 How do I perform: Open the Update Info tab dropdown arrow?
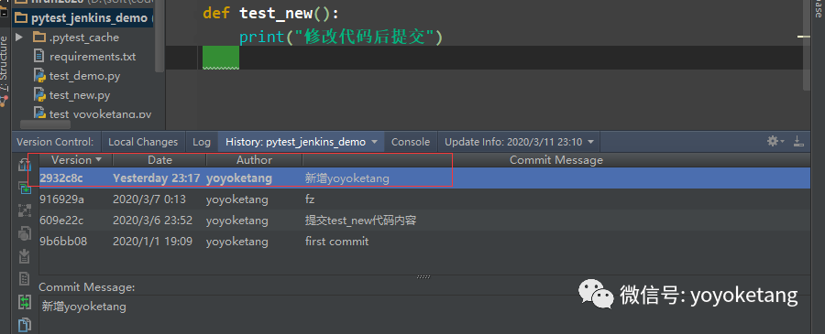590,142
